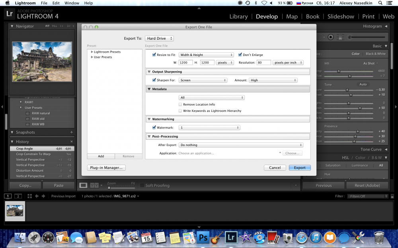Open After Export Do nothing dropdown
Image resolution: width=398 pixels, height=248 pixels.
click(x=241, y=145)
